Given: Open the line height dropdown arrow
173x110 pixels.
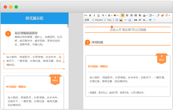Looking at the screenshot, I should pyautogui.click(x=153, y=15).
